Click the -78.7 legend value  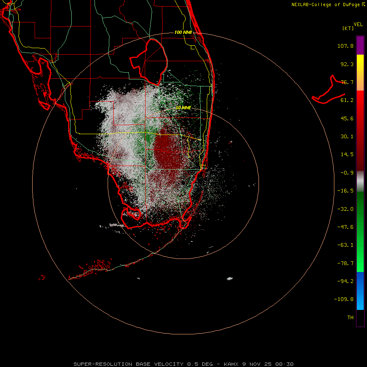pyautogui.click(x=345, y=263)
